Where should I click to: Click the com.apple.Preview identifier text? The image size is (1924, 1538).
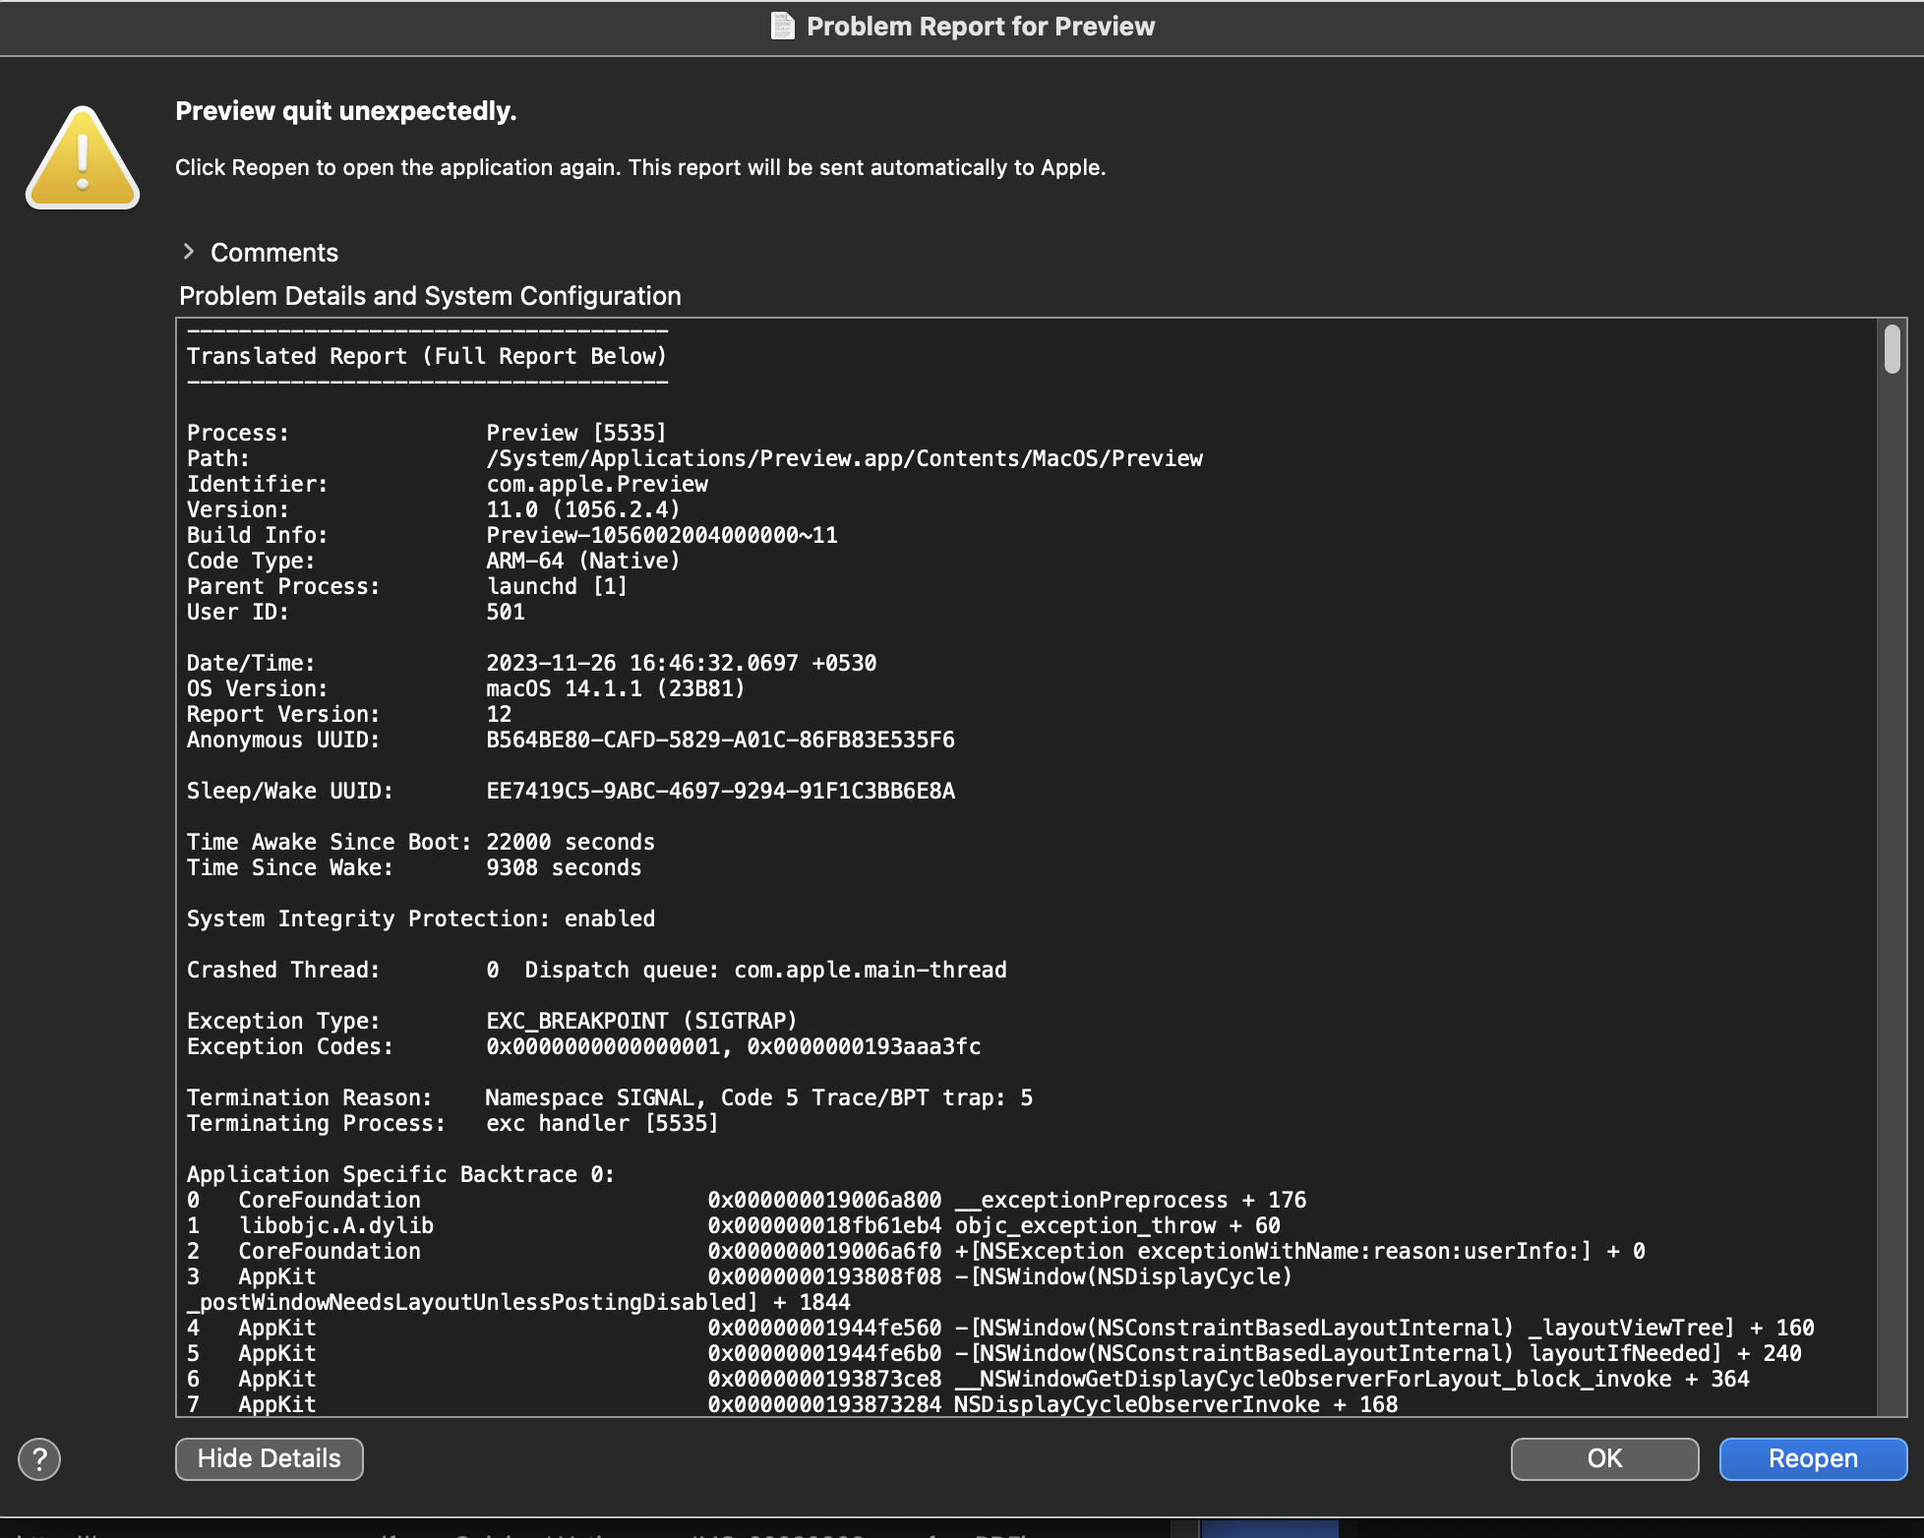[596, 484]
